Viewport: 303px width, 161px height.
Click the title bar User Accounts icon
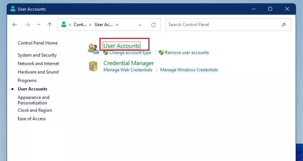click(13, 9)
